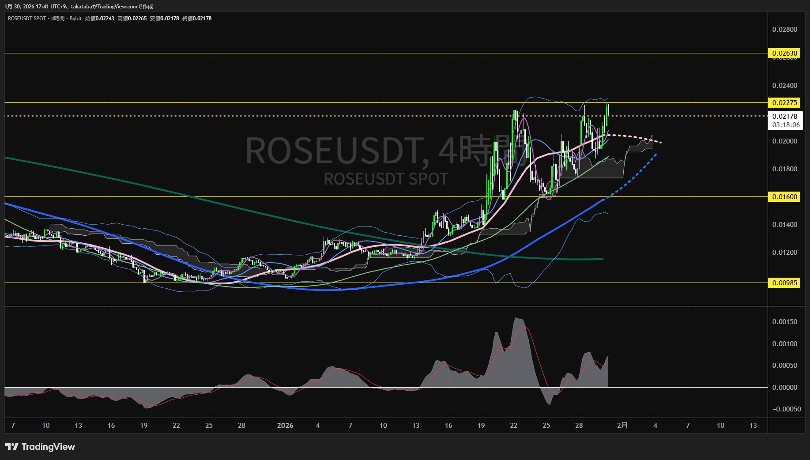Click date 19 on the time axis
Screen dimensions: 810x460
(x=481, y=426)
